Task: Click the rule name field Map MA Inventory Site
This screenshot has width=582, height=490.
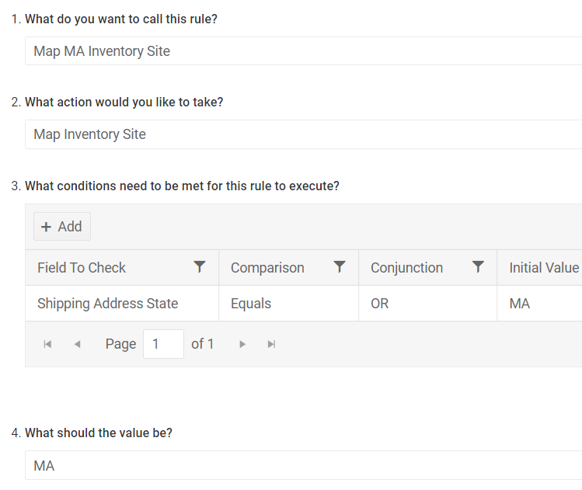Action: (303, 51)
